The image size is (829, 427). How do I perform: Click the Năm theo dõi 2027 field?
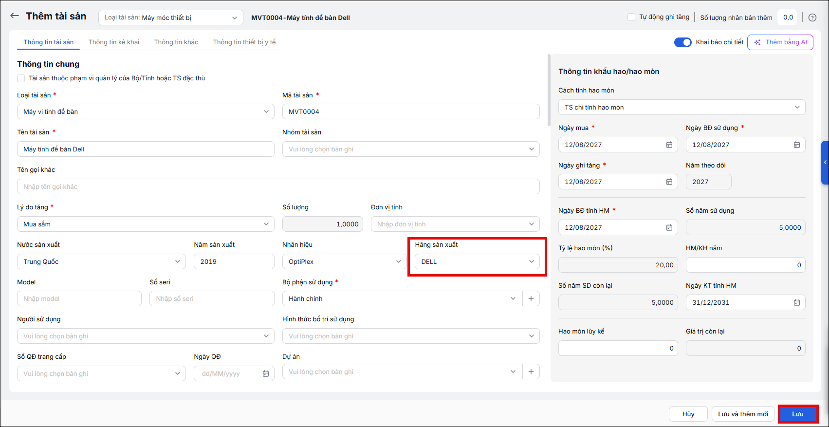coord(709,182)
